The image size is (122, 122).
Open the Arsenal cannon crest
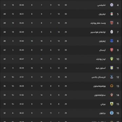click(x=111, y=50)
